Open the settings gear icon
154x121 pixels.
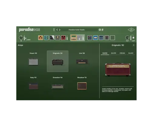click(x=100, y=30)
